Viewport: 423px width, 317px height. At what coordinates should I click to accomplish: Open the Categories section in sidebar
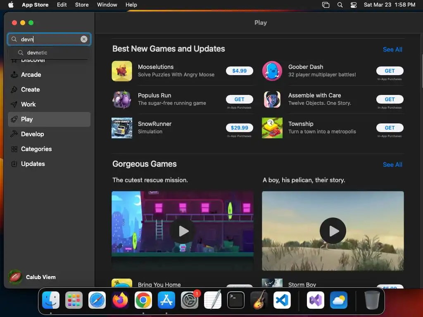pyautogui.click(x=49, y=149)
